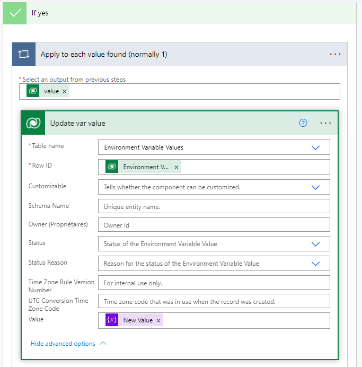Click the Owner Id input field
This screenshot has width=362, height=367.
pos(214,225)
